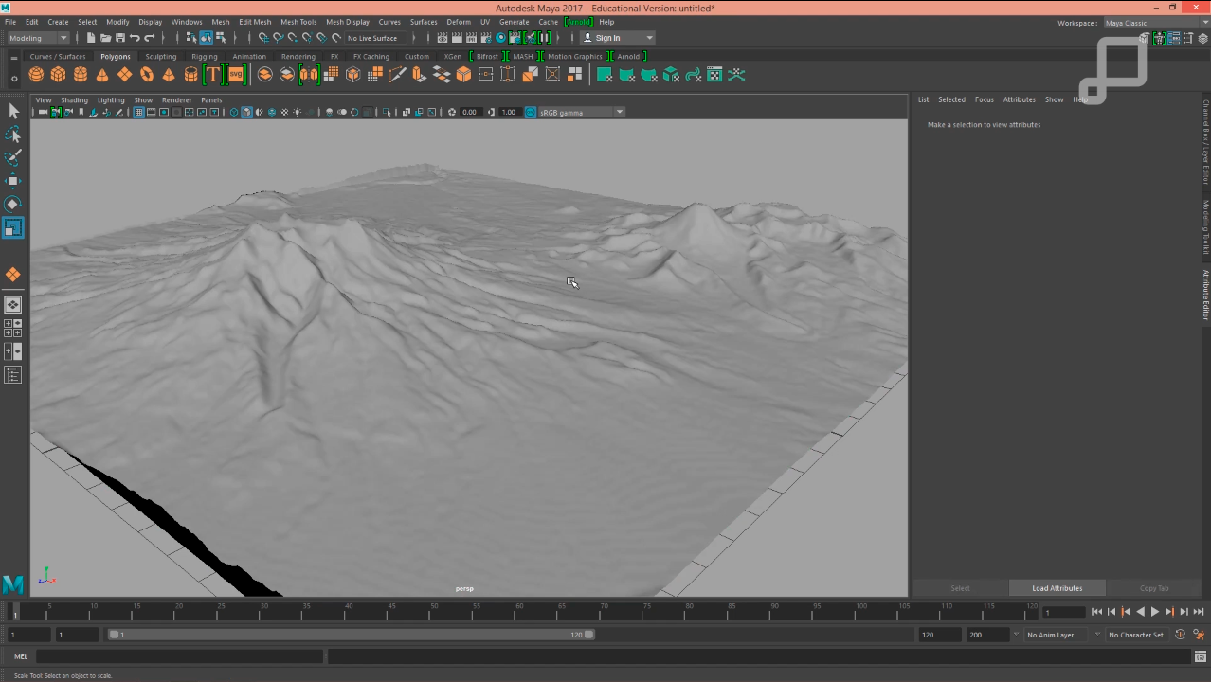Open the Mesh menu
This screenshot has width=1211, height=682.
[220, 22]
